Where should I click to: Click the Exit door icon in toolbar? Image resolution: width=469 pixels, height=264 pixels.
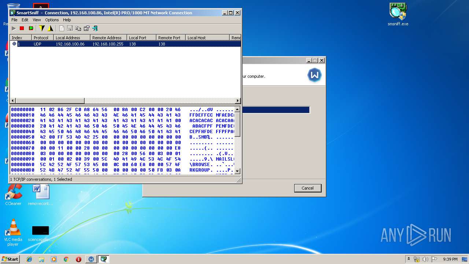pos(95,28)
